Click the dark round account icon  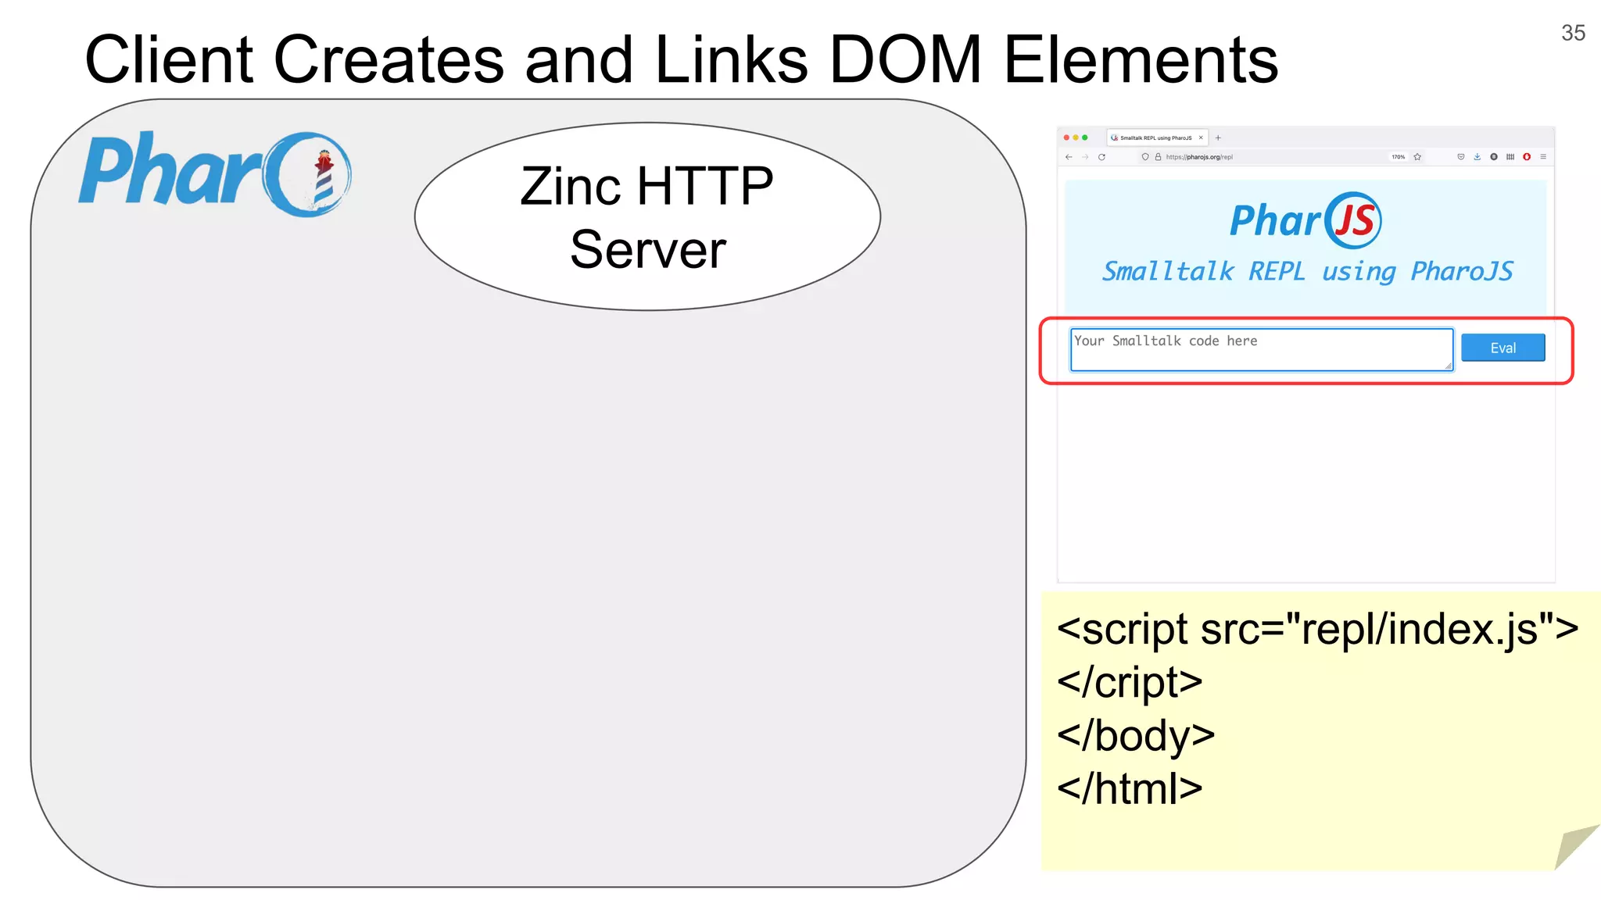coord(1494,157)
